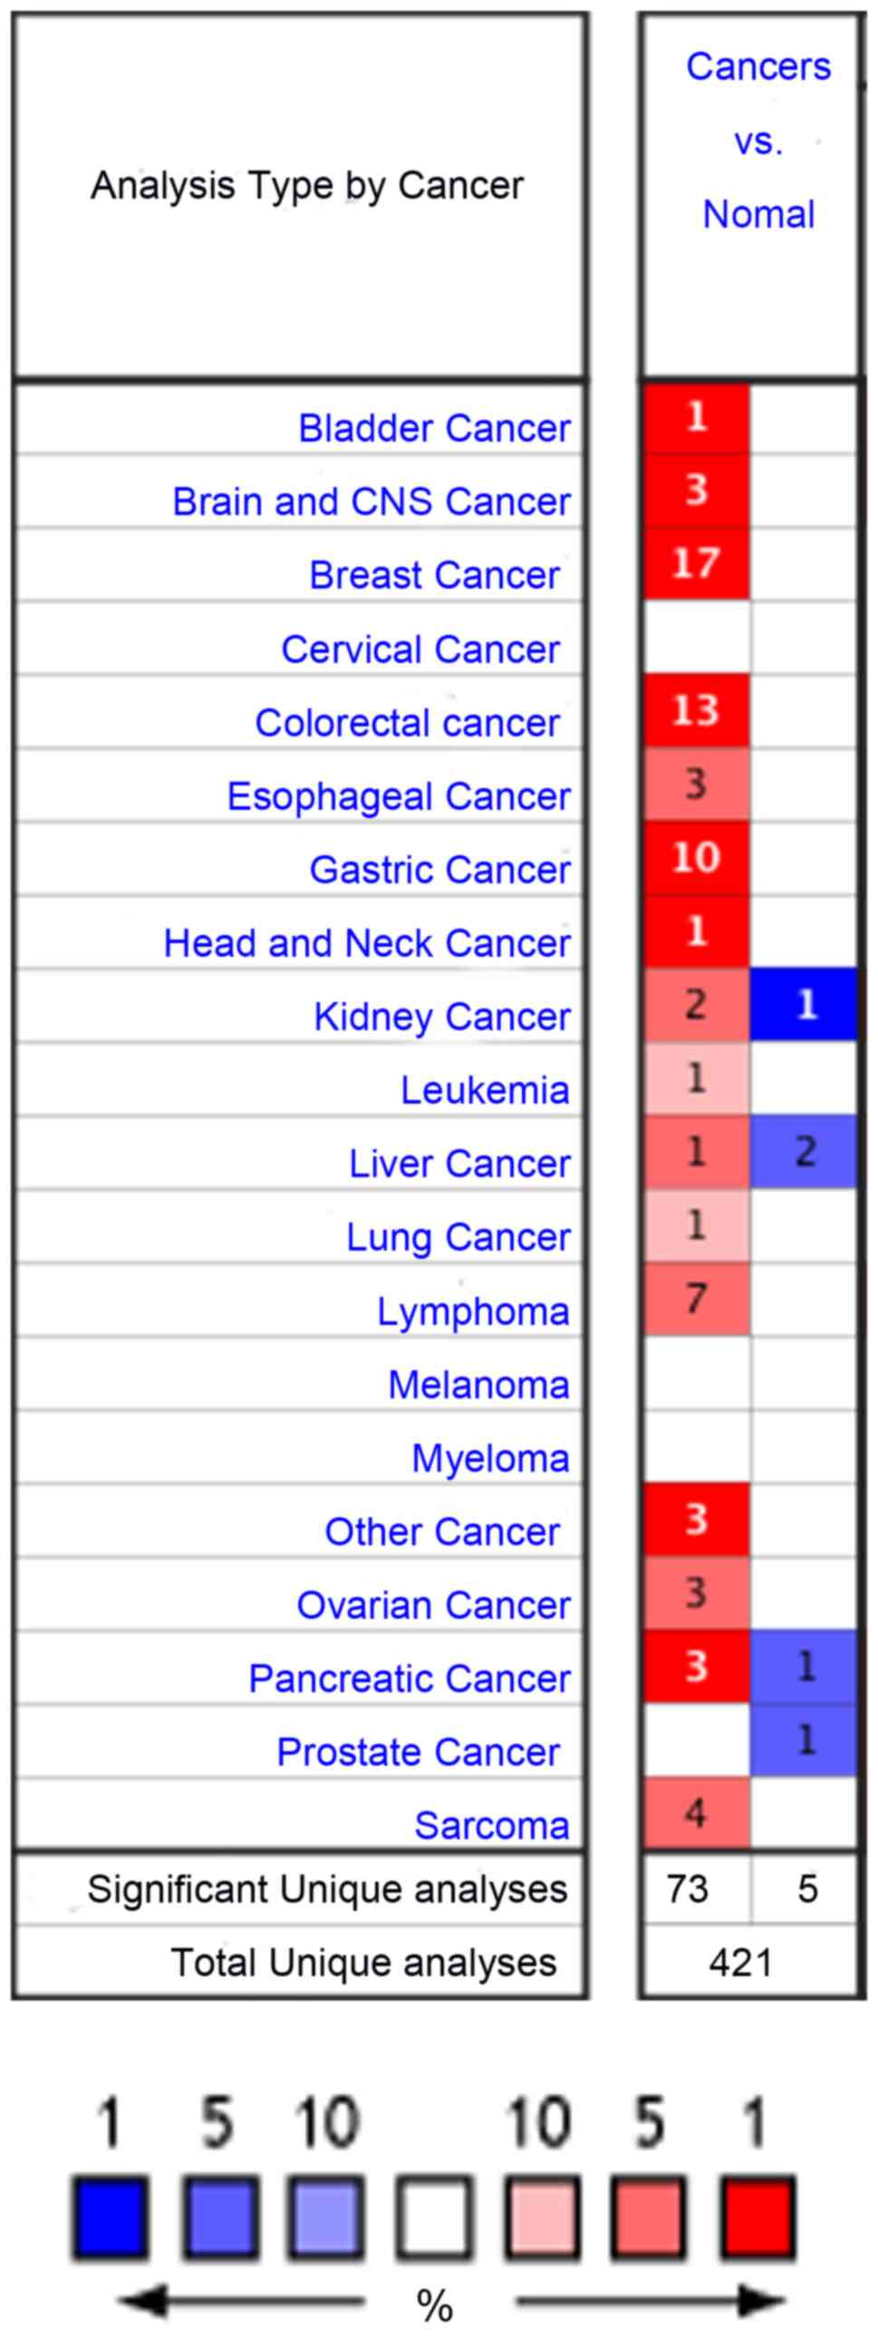Select the Breast Cancer row label
This screenshot has height=2337, width=878.
point(434,575)
